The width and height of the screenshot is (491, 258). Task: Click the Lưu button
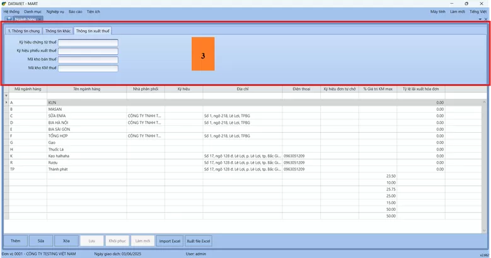pos(92,241)
